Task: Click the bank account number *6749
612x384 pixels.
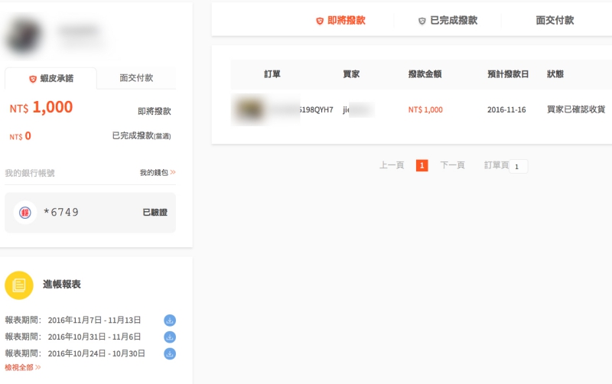Action: pyautogui.click(x=61, y=213)
